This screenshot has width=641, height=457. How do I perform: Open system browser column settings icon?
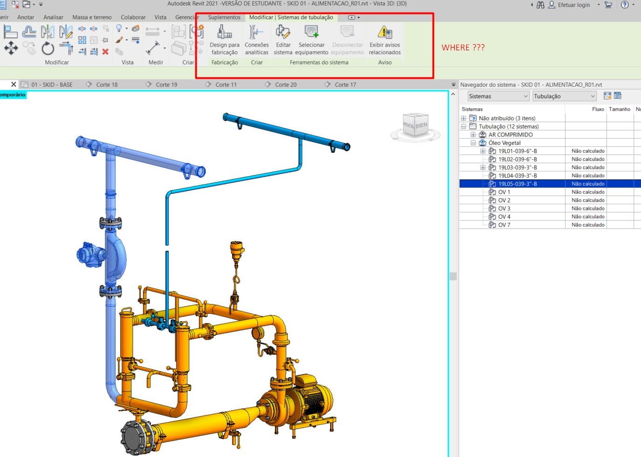point(618,96)
